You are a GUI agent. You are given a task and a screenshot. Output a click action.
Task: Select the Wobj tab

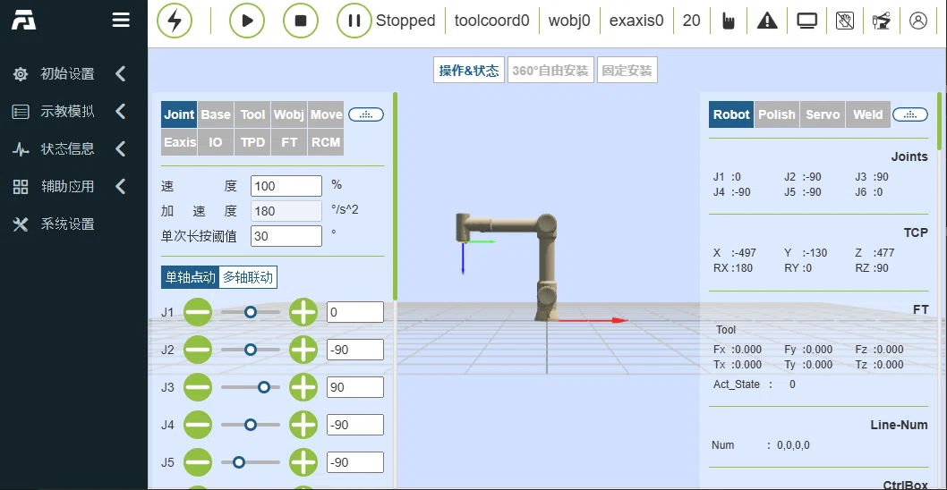pyautogui.click(x=289, y=114)
